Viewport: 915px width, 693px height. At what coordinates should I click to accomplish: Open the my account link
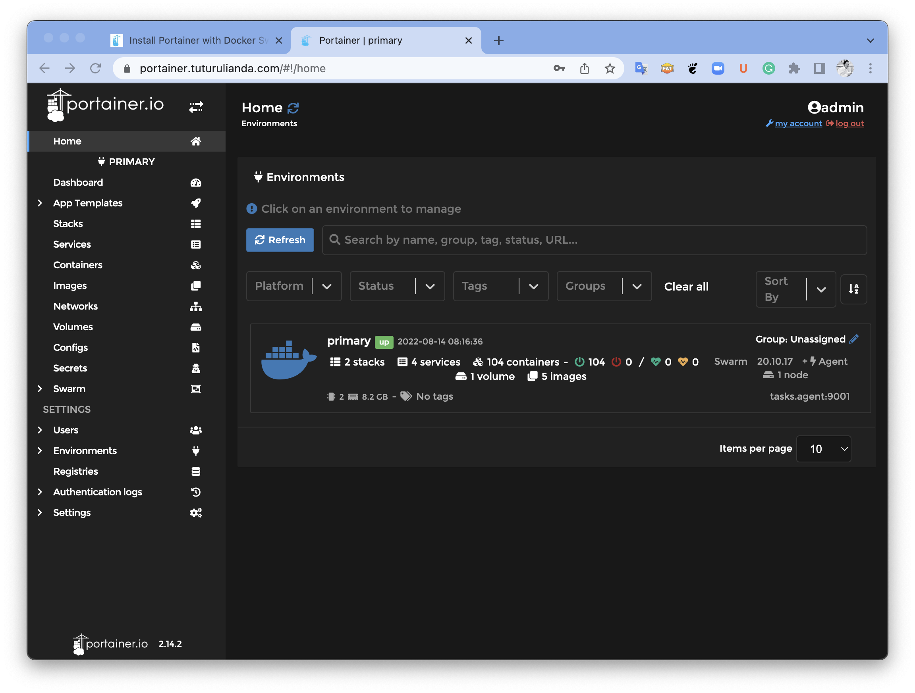pos(798,123)
